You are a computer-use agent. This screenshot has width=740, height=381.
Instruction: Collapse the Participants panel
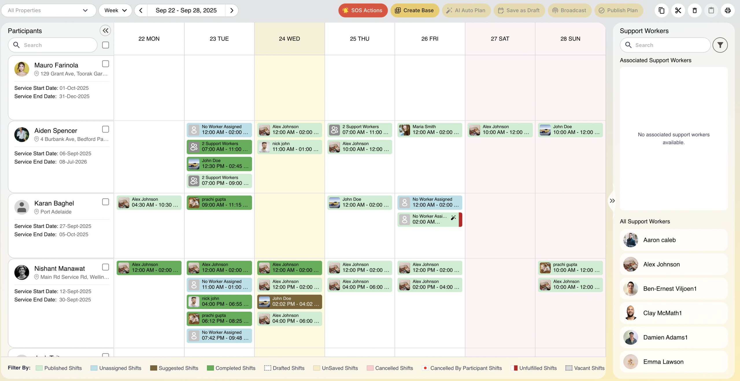[x=105, y=30]
